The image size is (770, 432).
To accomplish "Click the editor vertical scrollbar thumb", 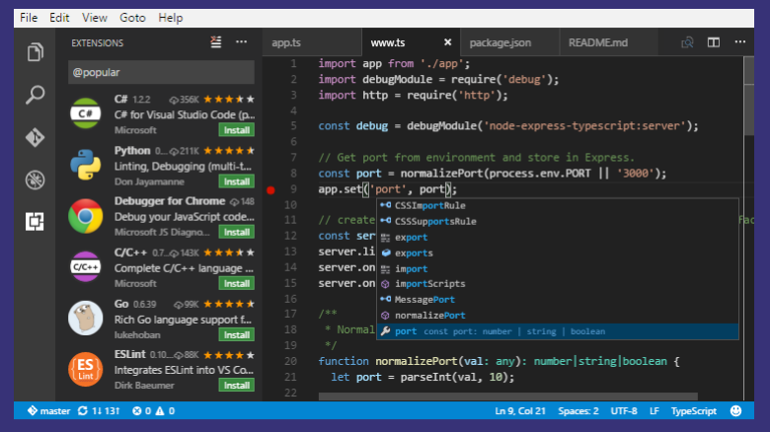I will (x=748, y=96).
